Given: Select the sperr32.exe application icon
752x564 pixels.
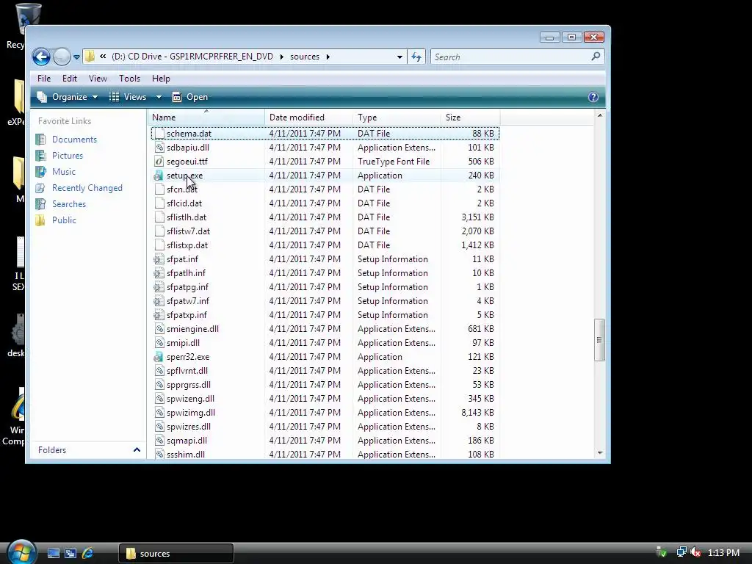Looking at the screenshot, I should click(159, 357).
